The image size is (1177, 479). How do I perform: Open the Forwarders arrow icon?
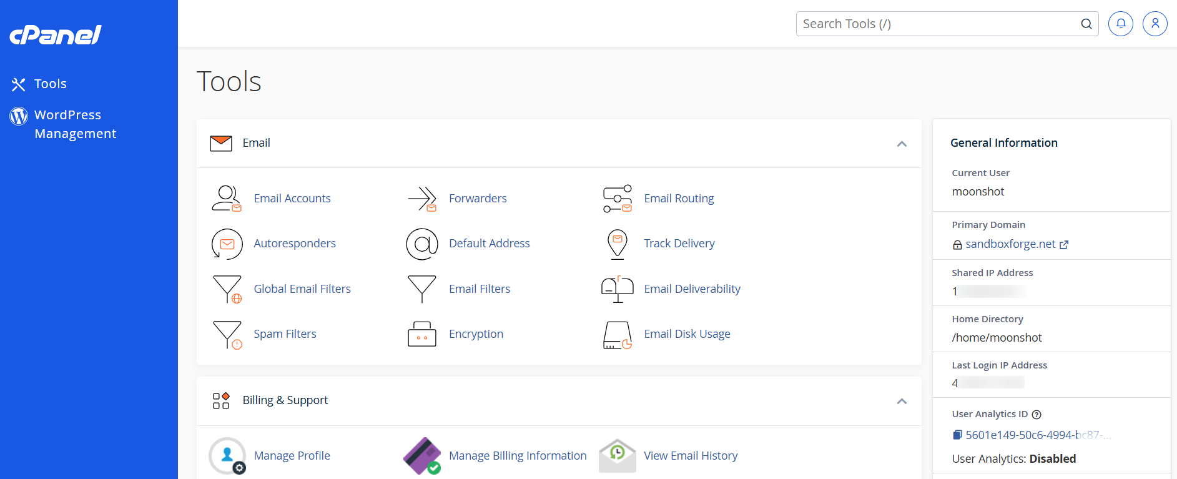pos(422,199)
